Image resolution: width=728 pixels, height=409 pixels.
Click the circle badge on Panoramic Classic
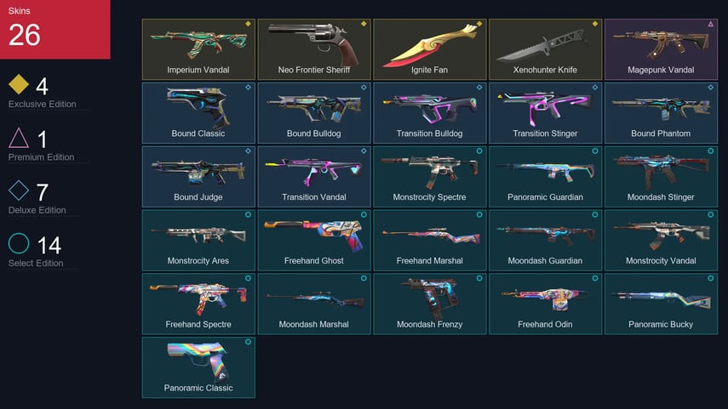[248, 342]
